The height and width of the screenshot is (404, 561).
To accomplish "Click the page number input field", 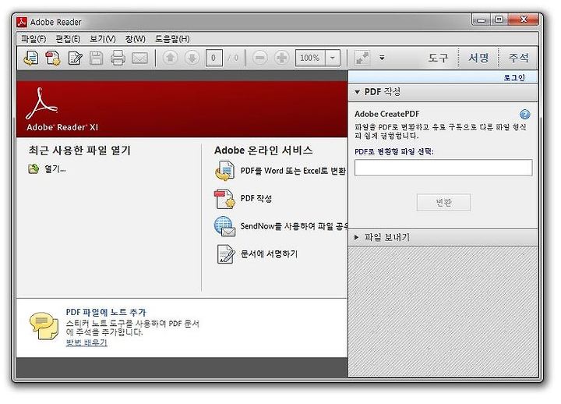I will click(213, 58).
